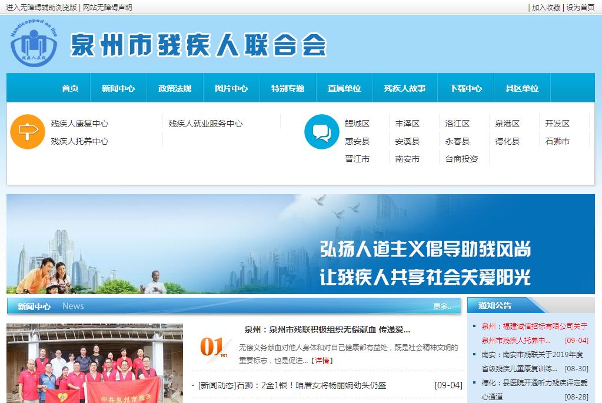Click 更多 in the news section header
The height and width of the screenshot is (403, 602).
(442, 306)
